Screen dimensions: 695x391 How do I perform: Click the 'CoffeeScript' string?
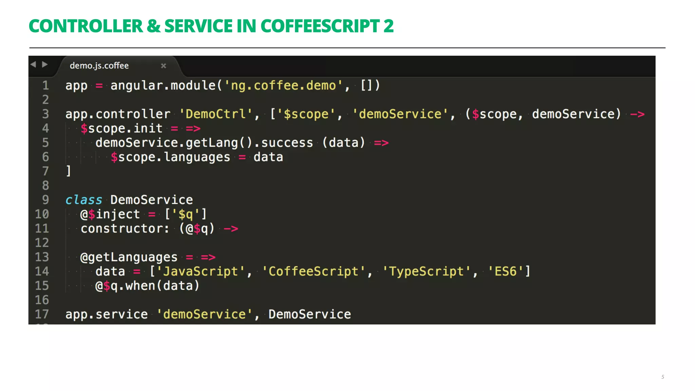point(314,272)
